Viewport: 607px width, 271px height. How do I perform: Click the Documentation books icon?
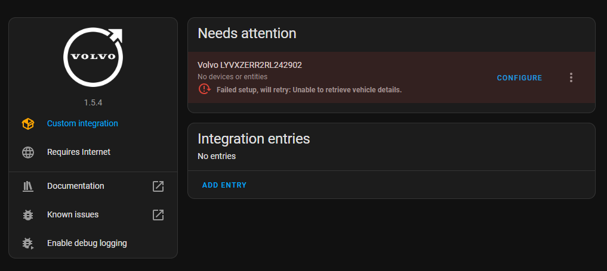[28, 186]
